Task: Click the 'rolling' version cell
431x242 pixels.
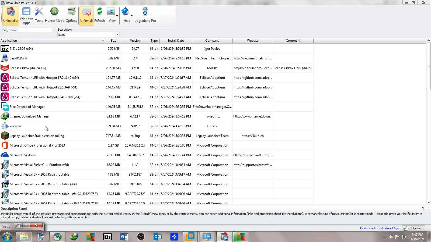Action: click(135, 136)
